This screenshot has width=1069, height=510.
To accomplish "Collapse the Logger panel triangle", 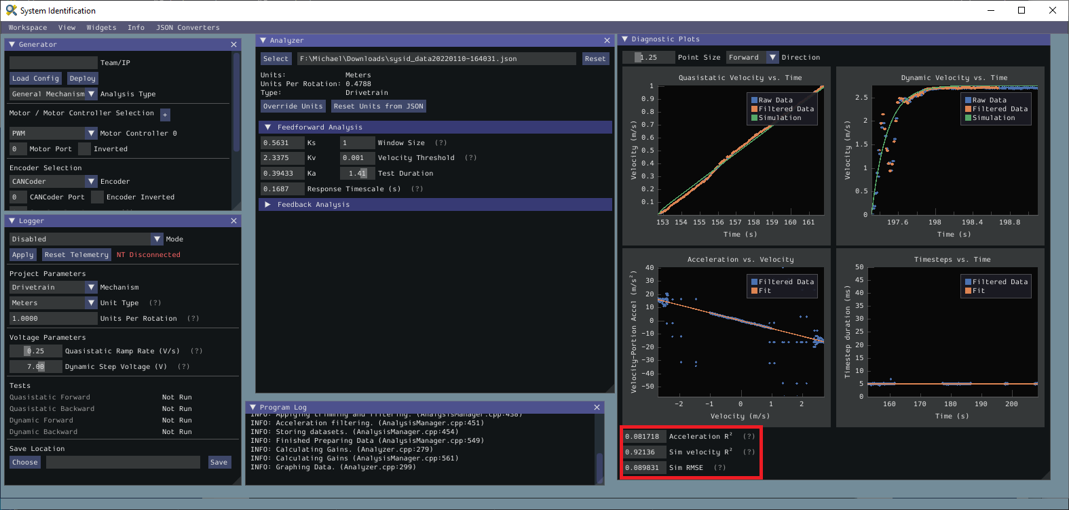I will [x=12, y=221].
